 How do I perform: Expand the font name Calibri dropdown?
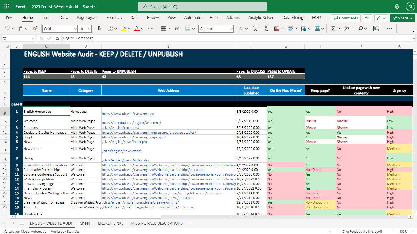(x=75, y=29)
